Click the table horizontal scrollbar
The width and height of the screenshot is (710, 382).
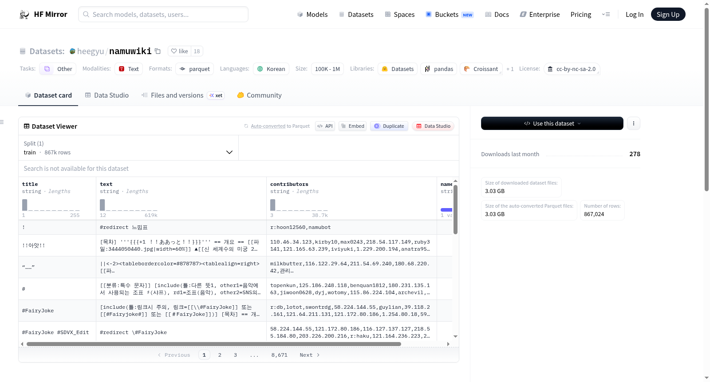pos(214,344)
